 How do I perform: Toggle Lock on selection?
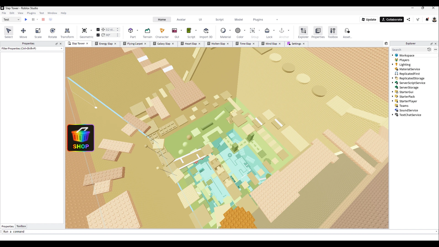pyautogui.click(x=267, y=31)
